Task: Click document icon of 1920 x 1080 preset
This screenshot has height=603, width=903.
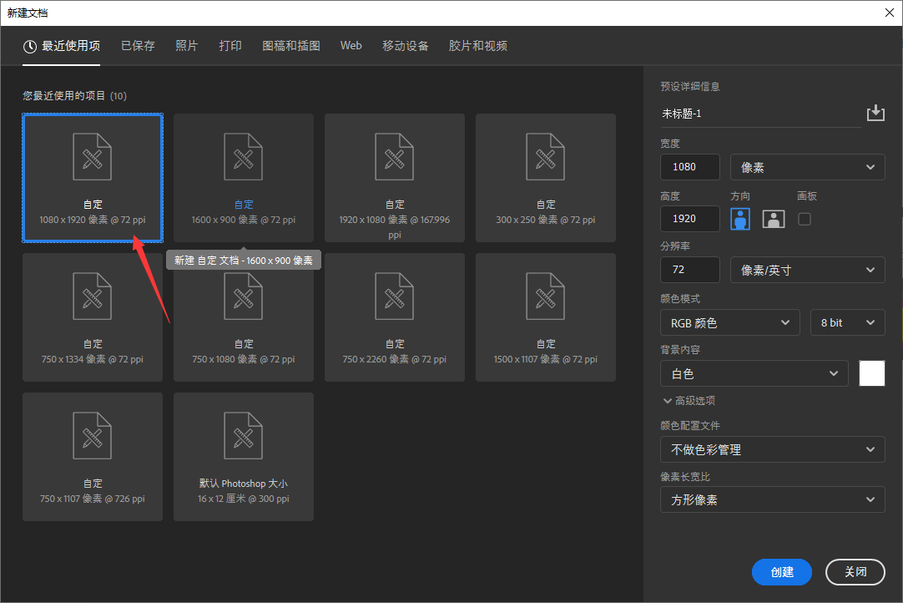Action: 395,157
